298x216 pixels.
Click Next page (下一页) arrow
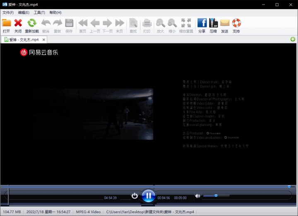[x=107, y=23]
